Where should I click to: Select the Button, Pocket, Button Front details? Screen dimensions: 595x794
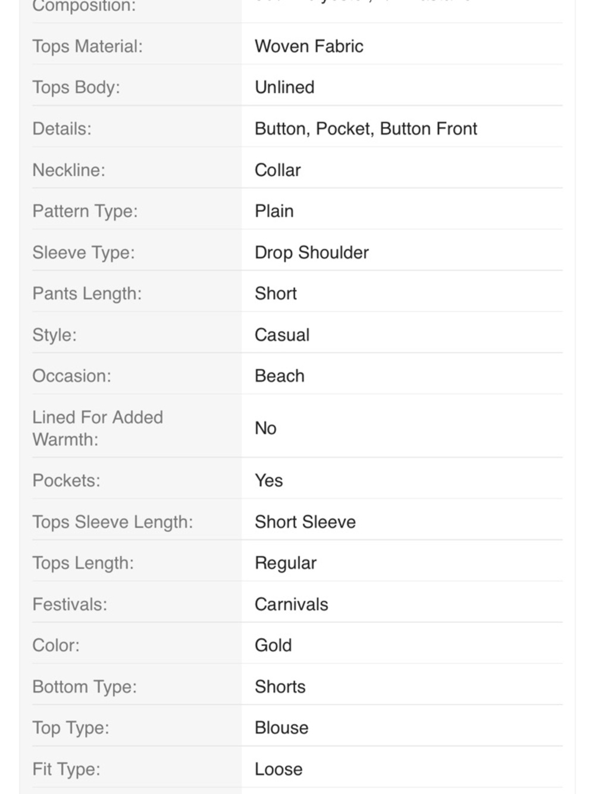click(x=366, y=129)
